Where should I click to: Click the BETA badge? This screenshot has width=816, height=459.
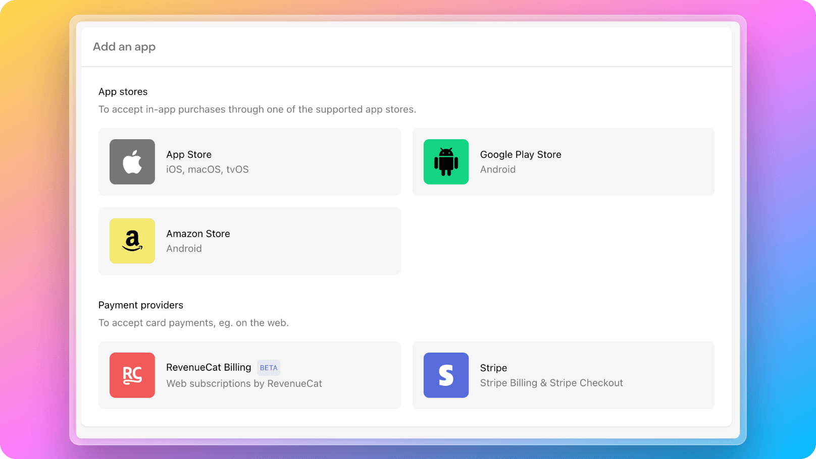coord(269,368)
